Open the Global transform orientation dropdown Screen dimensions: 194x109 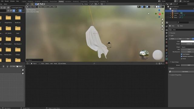pyautogui.click(x=86, y=4)
